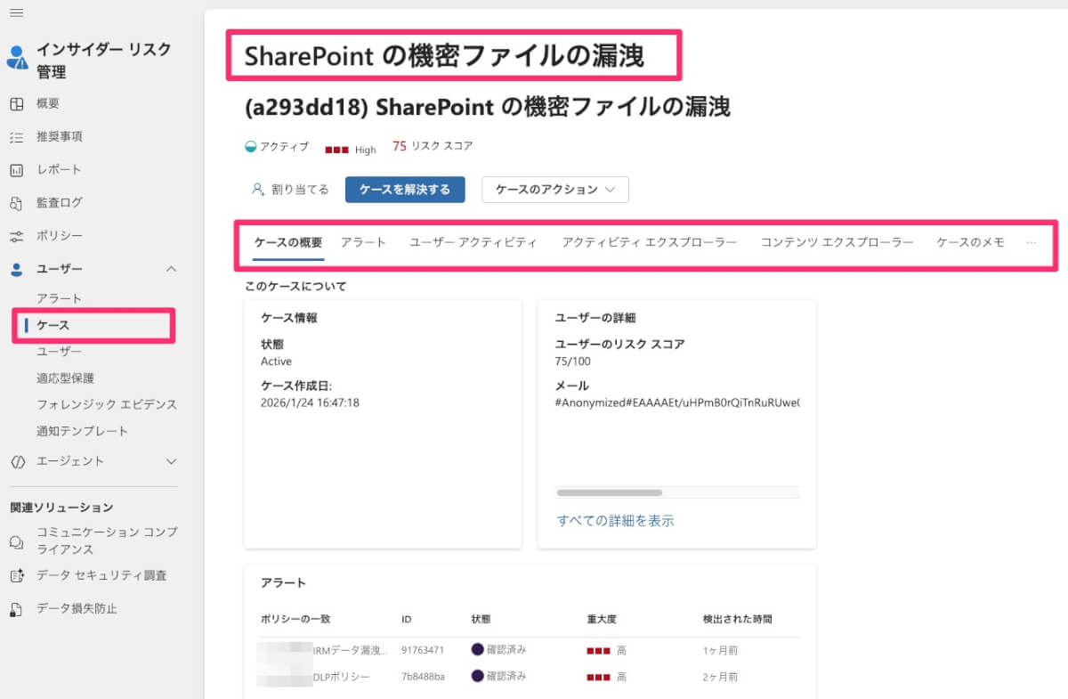1068x699 pixels.
Task: Click the horizontal scrollbar in ユーザーの詳細 card
Action: tap(609, 492)
